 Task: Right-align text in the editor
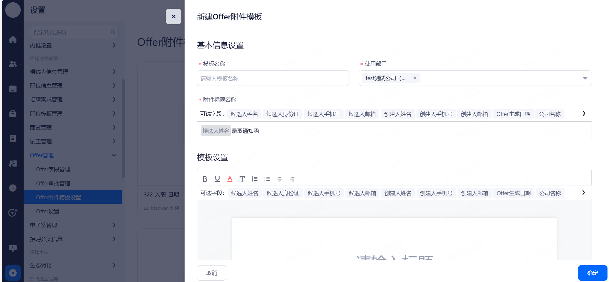pyautogui.click(x=292, y=179)
